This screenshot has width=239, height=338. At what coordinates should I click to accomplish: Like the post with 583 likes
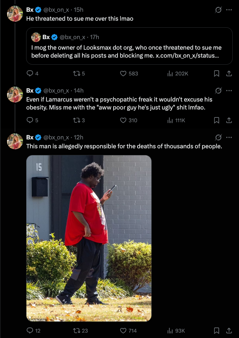(x=124, y=74)
